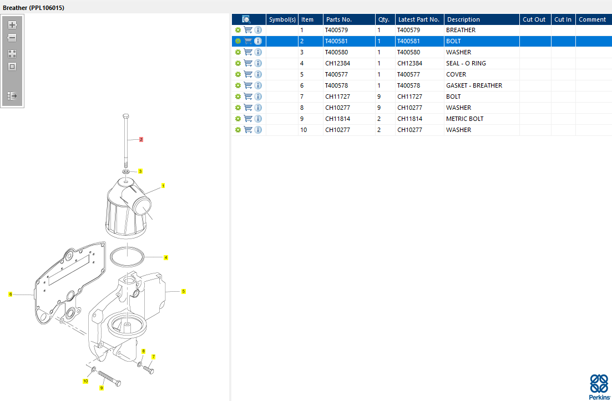
Task: Open info for BREATHER T400579
Action: click(258, 30)
